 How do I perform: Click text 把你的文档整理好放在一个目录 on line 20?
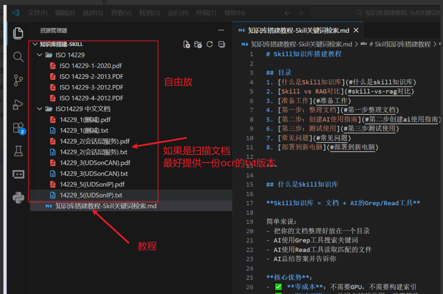[x=322, y=231]
